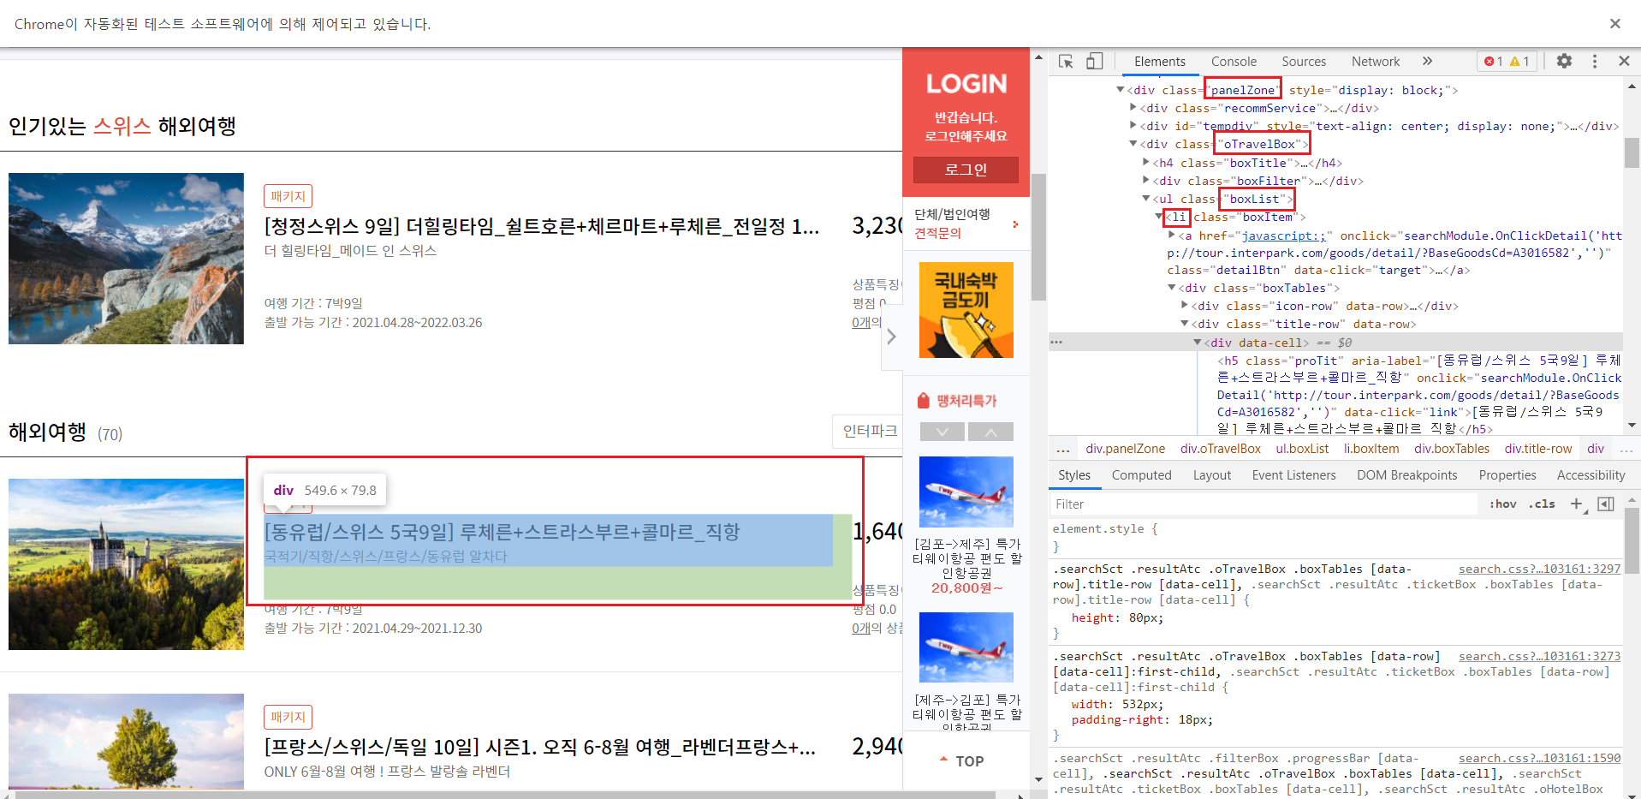Click the red arrow beside 단체/법인여행
1641x799 pixels.
(1015, 224)
